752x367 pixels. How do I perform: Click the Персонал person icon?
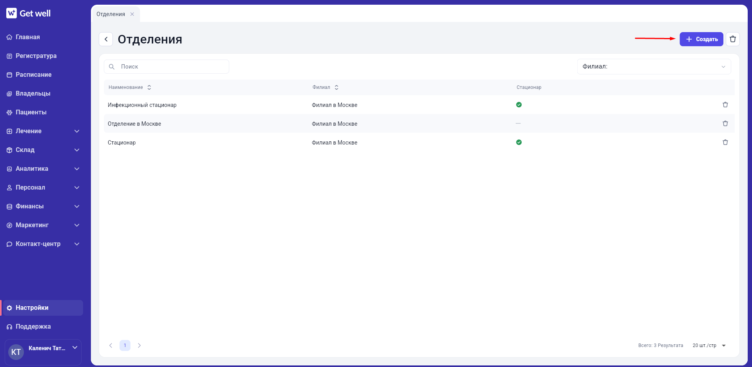[x=9, y=188]
